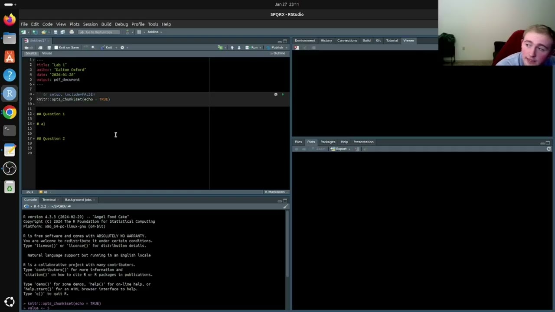Switch to the Environment tab
This screenshot has width=555, height=312.
click(305, 41)
